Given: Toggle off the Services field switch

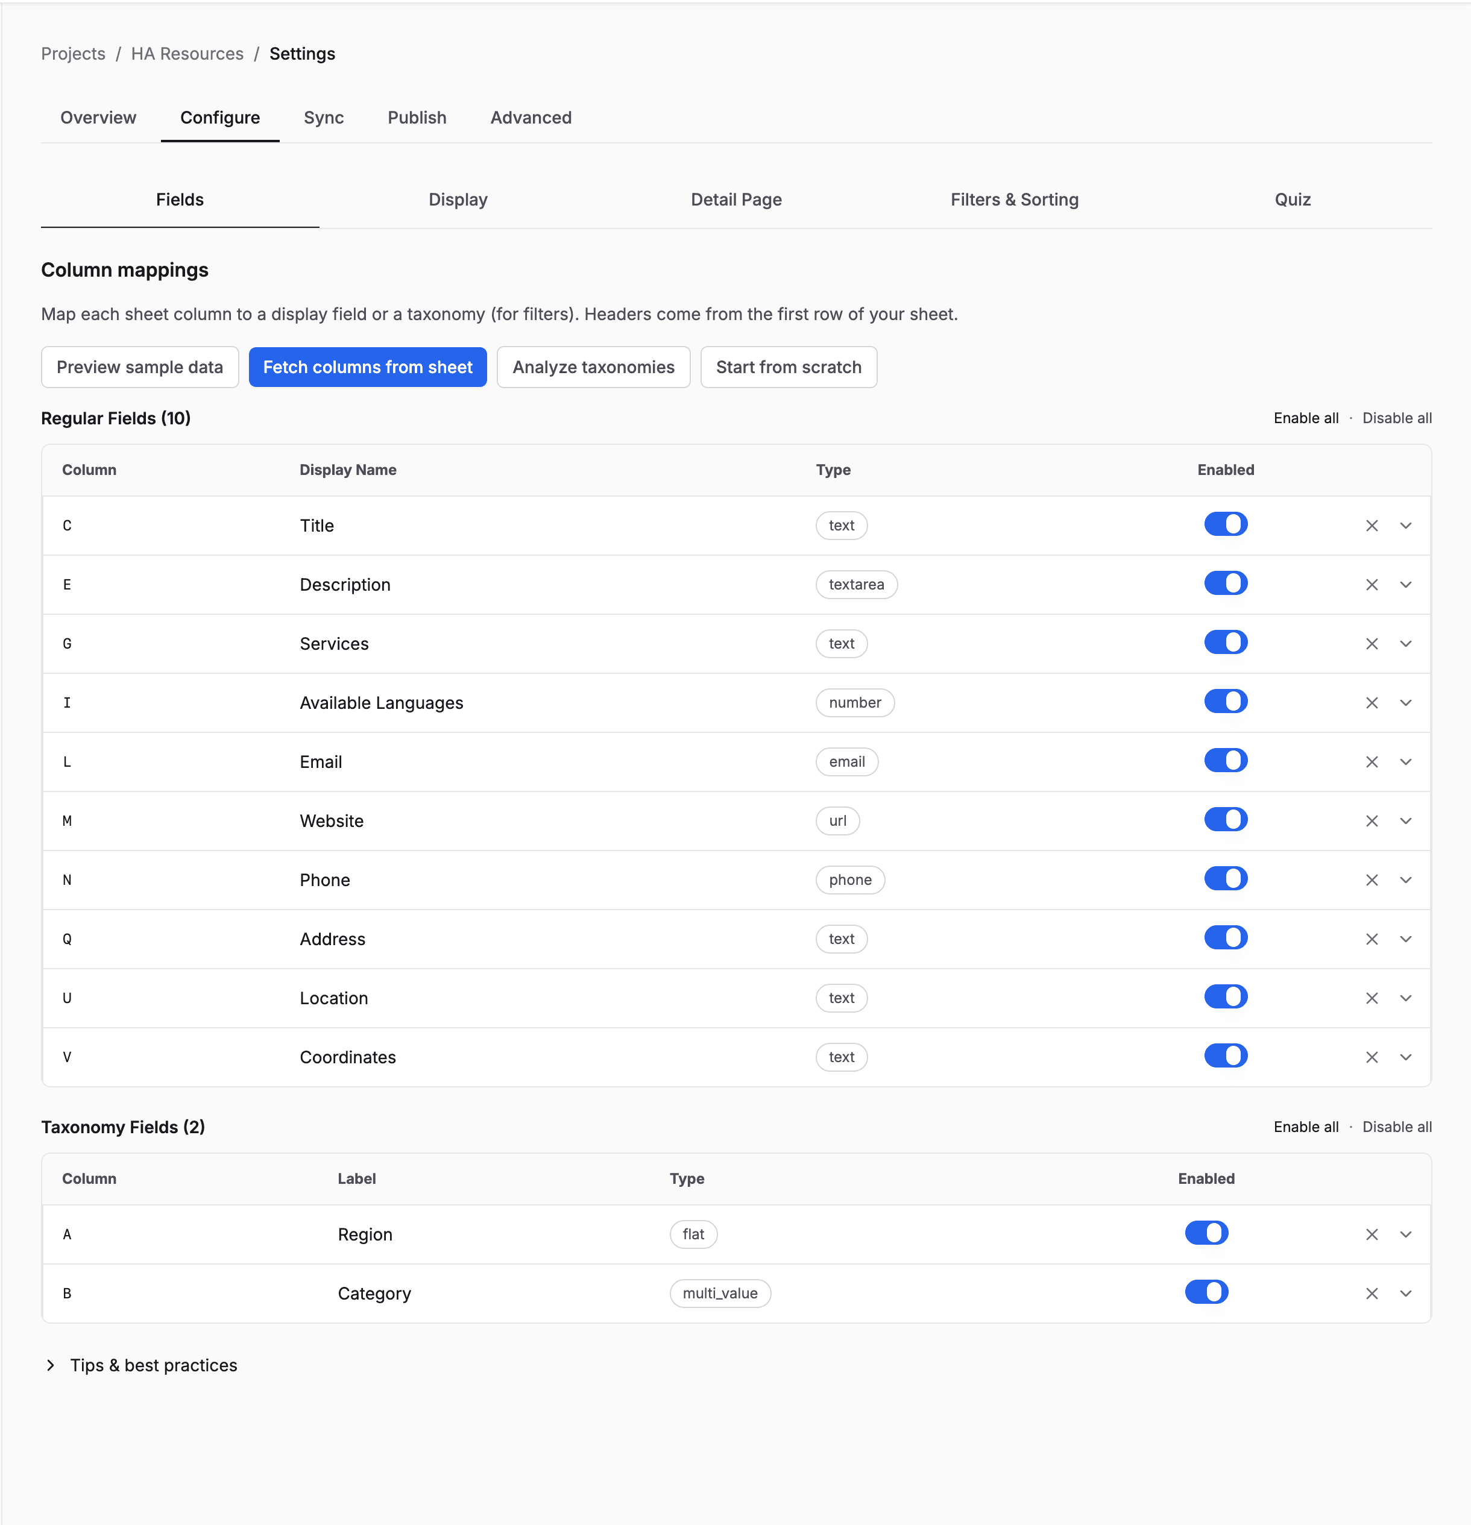Looking at the screenshot, I should tap(1225, 643).
